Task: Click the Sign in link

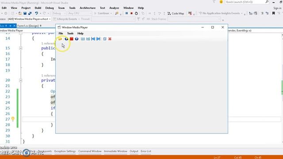Action: pos(277,8)
